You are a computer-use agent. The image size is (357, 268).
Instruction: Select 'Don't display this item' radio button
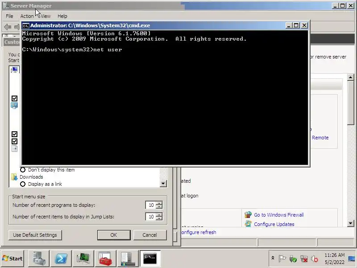click(23, 170)
